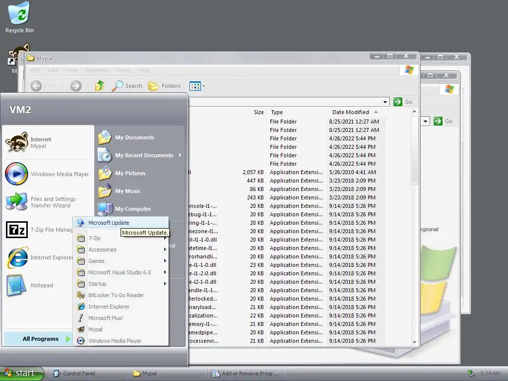The height and width of the screenshot is (381, 508).
Task: Switch to Mypal taskbar button
Action: point(167,374)
